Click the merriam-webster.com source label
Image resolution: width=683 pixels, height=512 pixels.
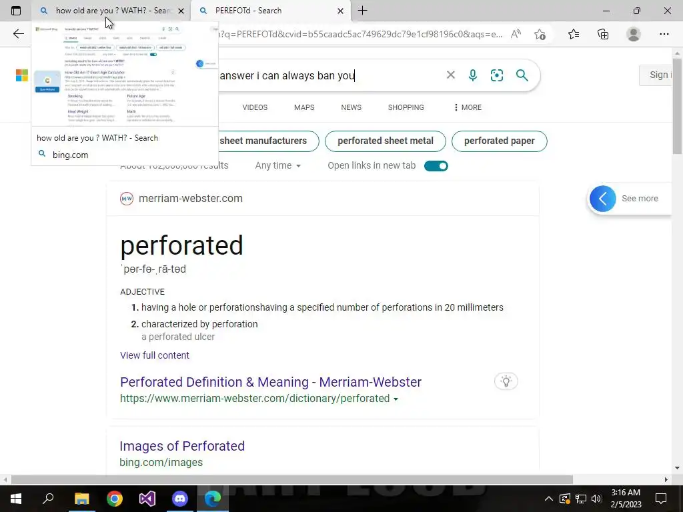[190, 199]
